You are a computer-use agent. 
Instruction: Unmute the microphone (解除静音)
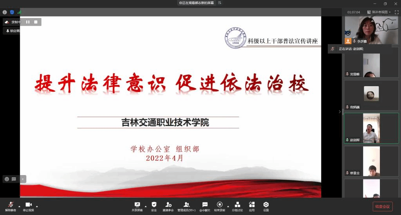click(x=11, y=206)
